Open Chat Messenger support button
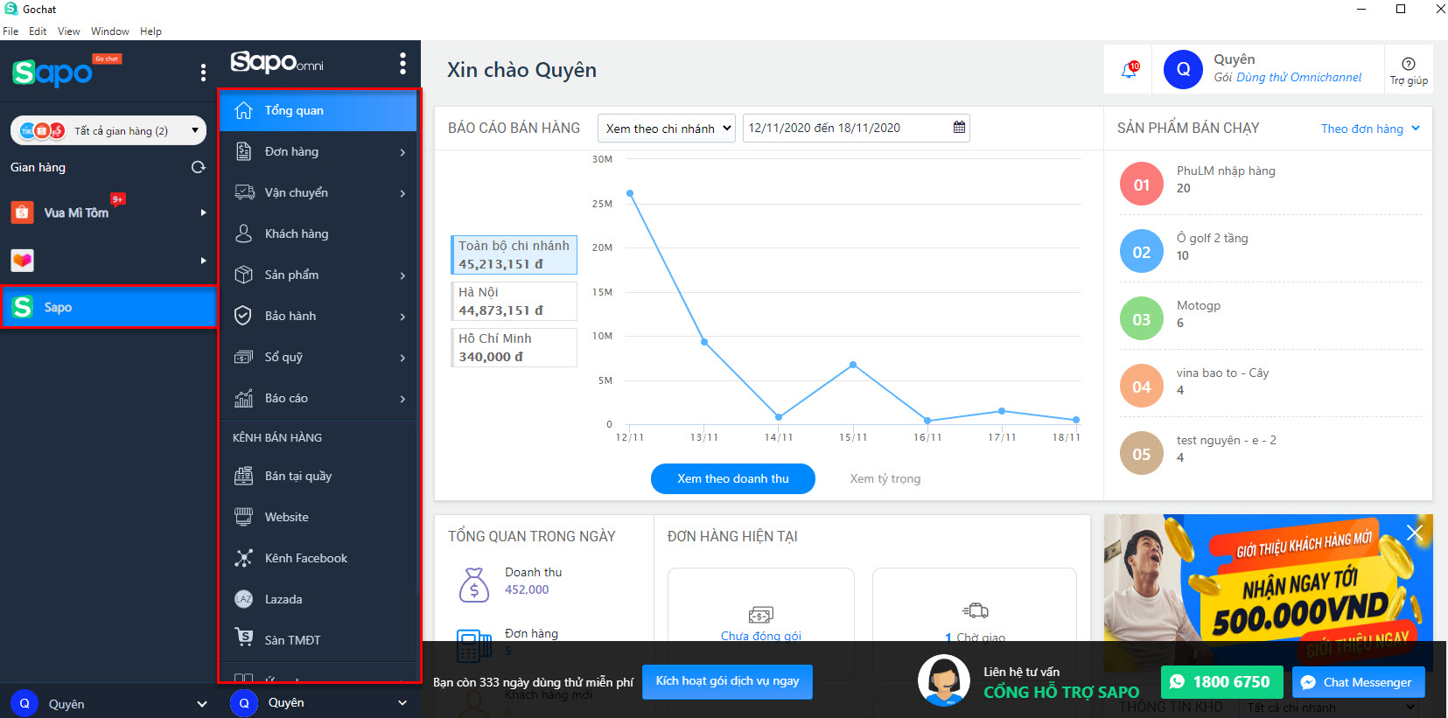The height and width of the screenshot is (718, 1448). click(1358, 682)
